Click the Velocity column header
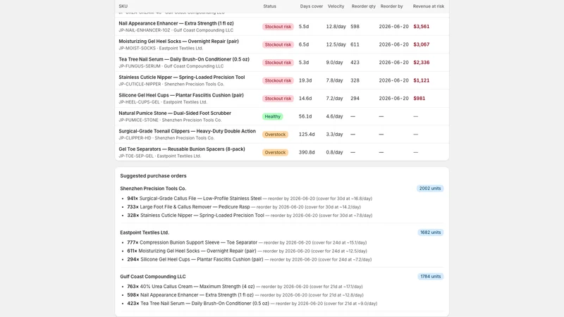This screenshot has width=564, height=317. (x=336, y=6)
